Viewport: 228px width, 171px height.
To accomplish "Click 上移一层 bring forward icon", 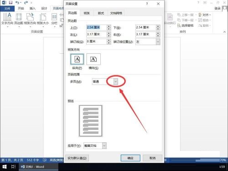I will point(179,15).
